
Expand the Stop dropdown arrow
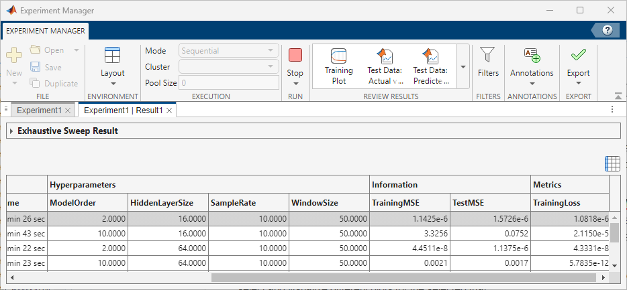tap(295, 84)
